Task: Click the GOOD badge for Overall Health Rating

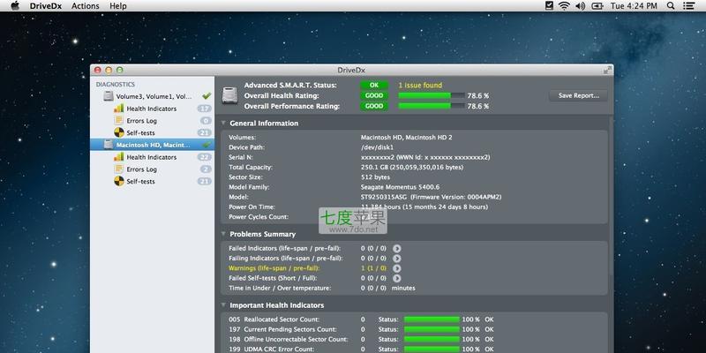Action: click(373, 95)
